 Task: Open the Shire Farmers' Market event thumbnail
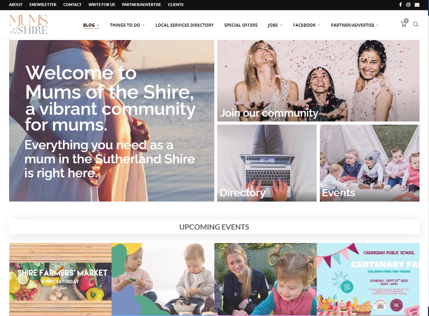pos(60,279)
